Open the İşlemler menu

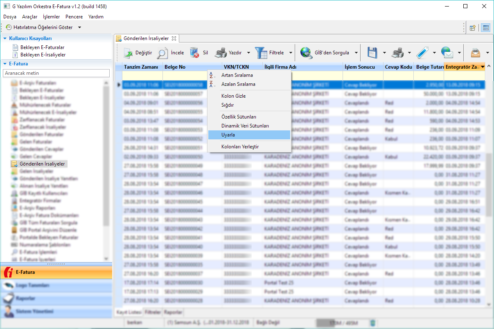(x=51, y=17)
